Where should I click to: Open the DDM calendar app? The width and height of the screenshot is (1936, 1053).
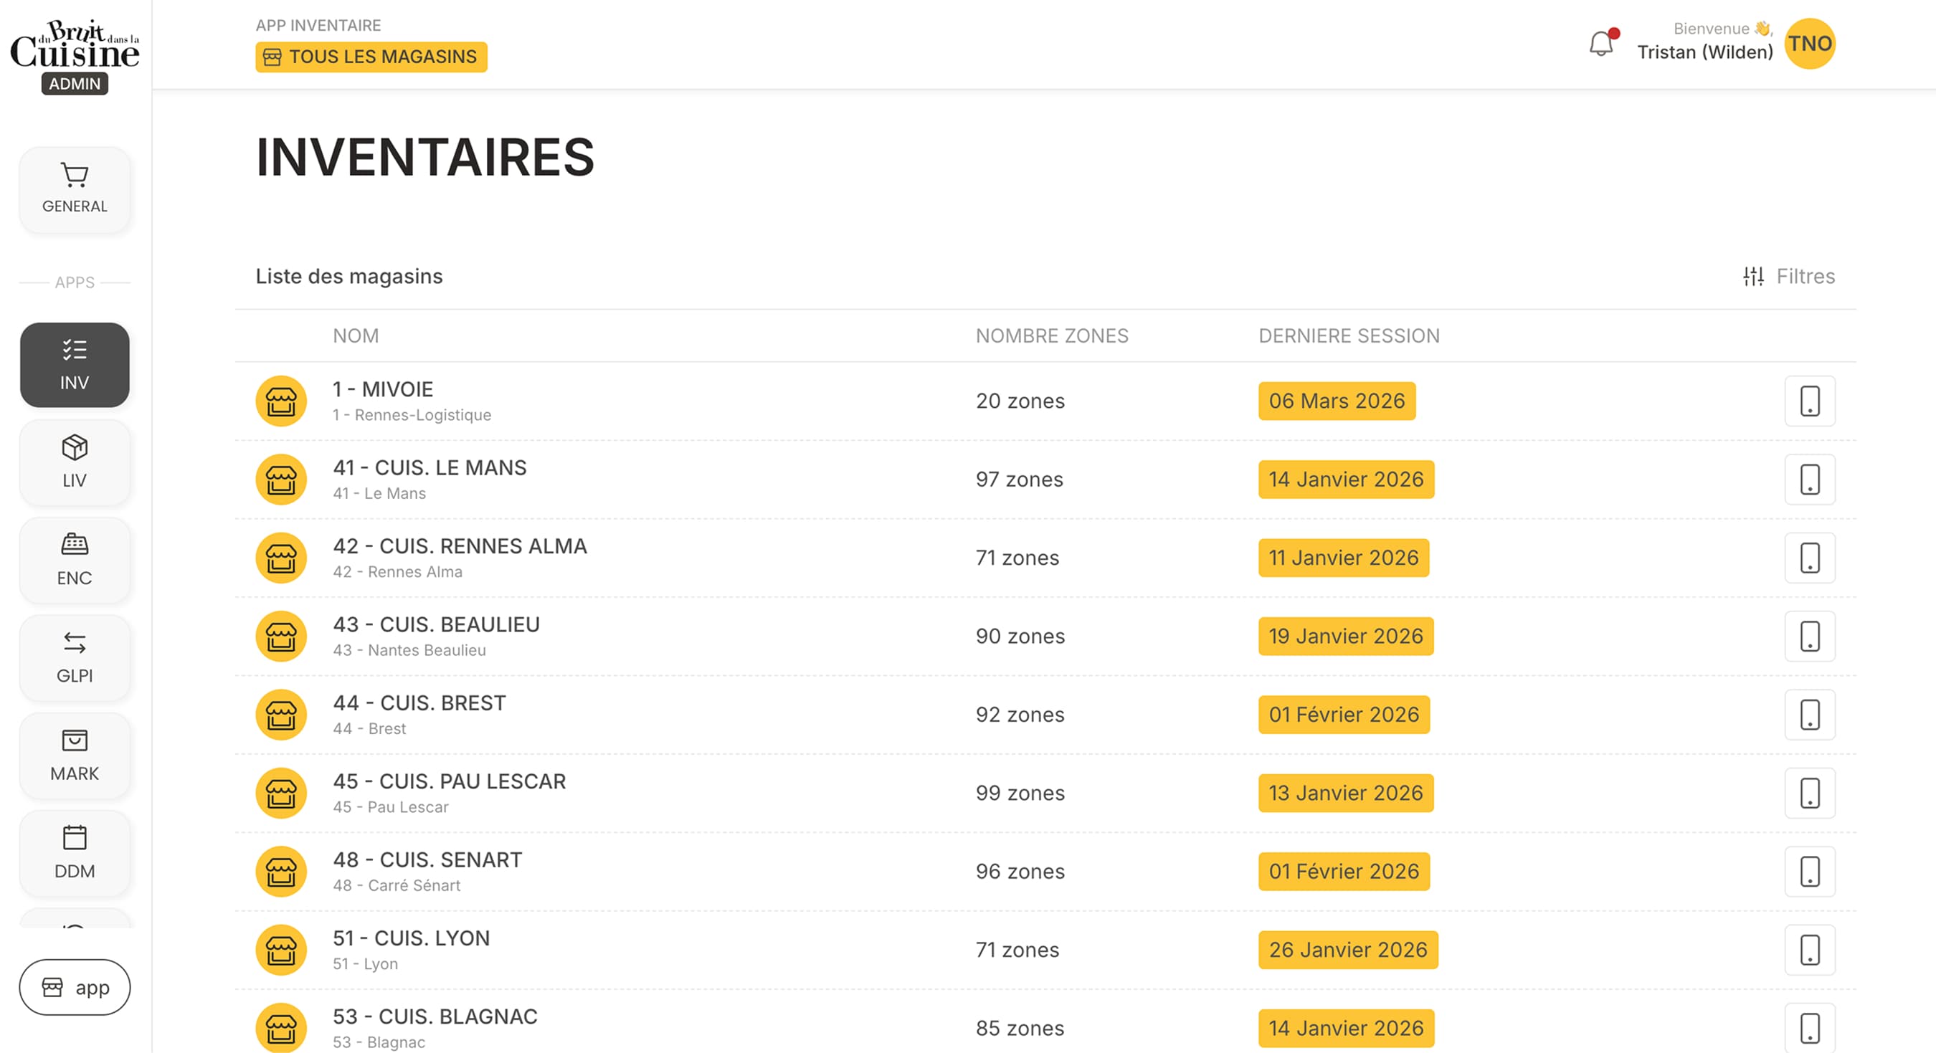(75, 853)
